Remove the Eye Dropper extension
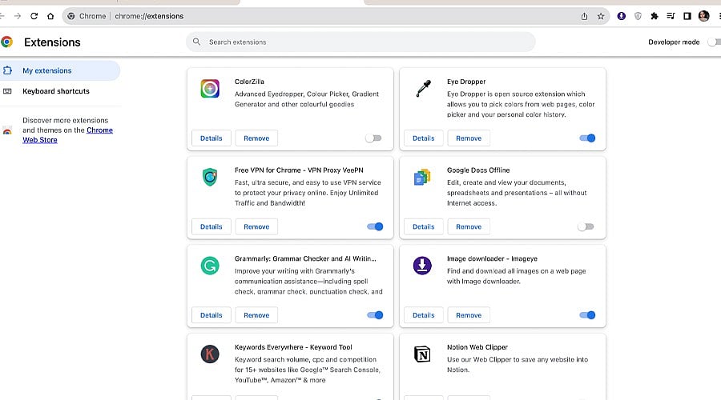The width and height of the screenshot is (721, 400). pyautogui.click(x=469, y=138)
